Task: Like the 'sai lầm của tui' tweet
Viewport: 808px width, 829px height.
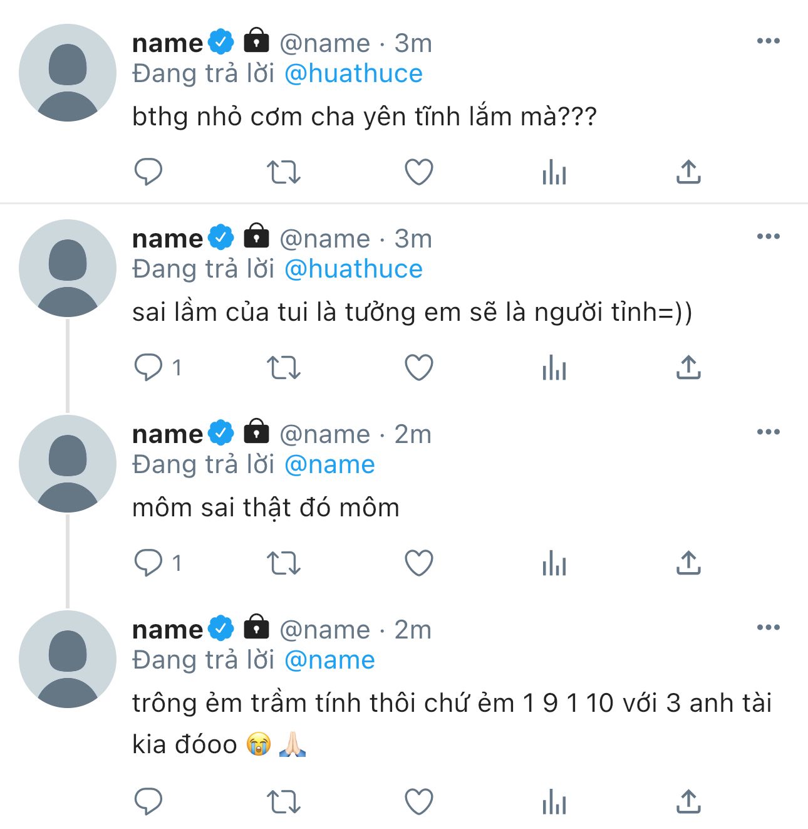Action: point(419,367)
